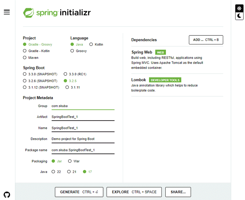245x200 pixels.
Task: Select Spring Boot version 3.2.5
Action: [70, 81]
